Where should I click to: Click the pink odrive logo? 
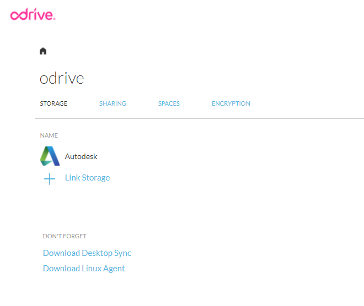point(33,14)
